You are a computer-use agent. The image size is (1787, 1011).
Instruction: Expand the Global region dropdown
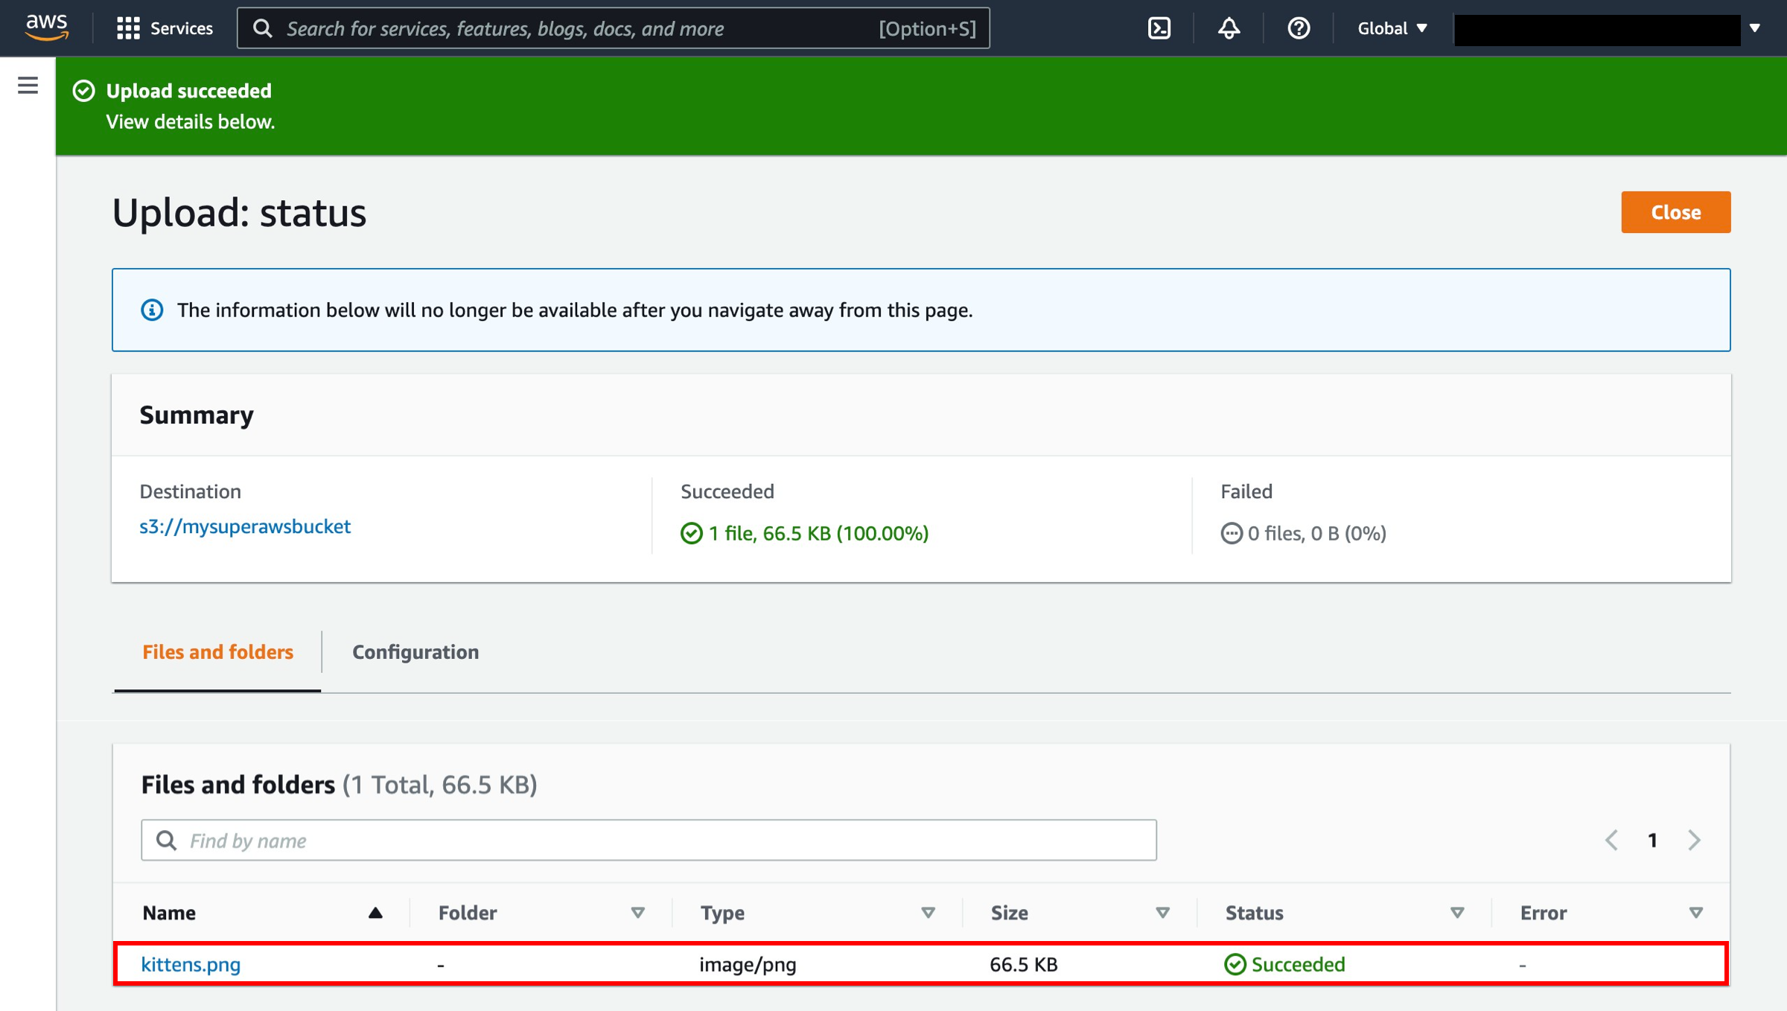coord(1392,27)
